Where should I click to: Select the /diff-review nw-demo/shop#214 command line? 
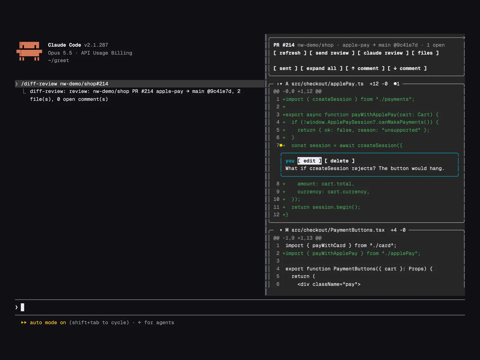coord(140,84)
